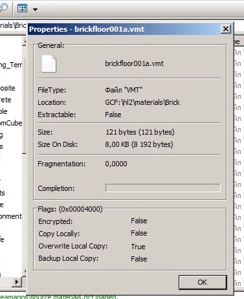Select the brickfloor001a.vmt filename text
This screenshot has width=244, height=299.
click(134, 63)
